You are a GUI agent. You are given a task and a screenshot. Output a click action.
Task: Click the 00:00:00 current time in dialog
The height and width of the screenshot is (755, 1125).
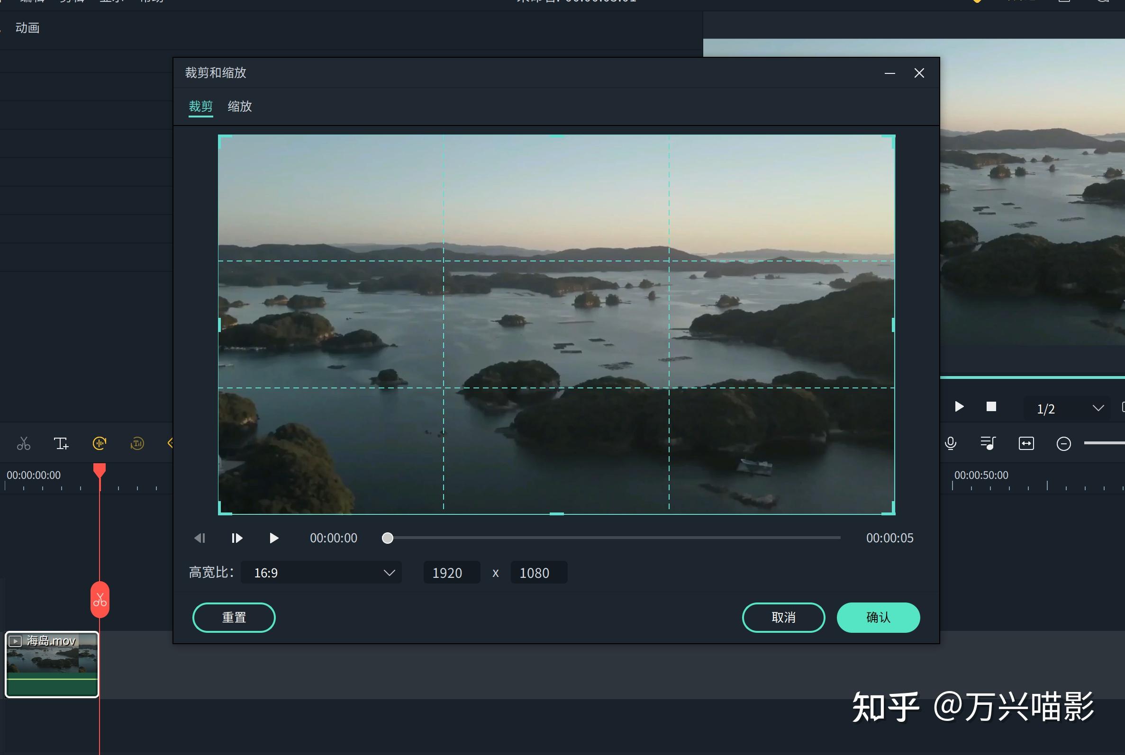point(333,538)
